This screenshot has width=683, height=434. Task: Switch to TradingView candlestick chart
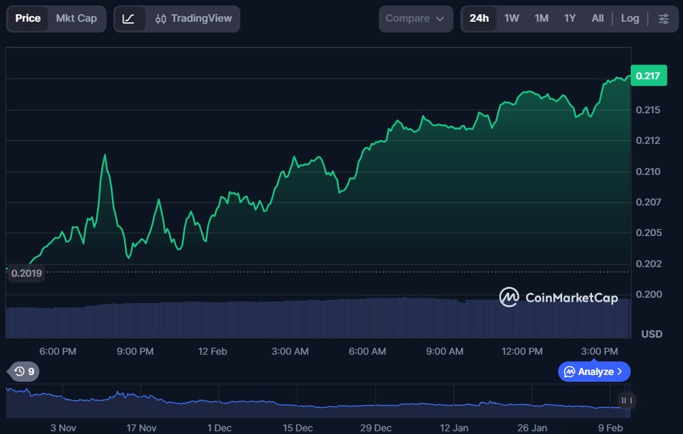[193, 18]
